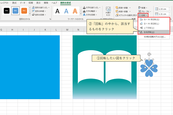Show next row of shape styles gallery
173x115 pixels.
coord(30,11)
